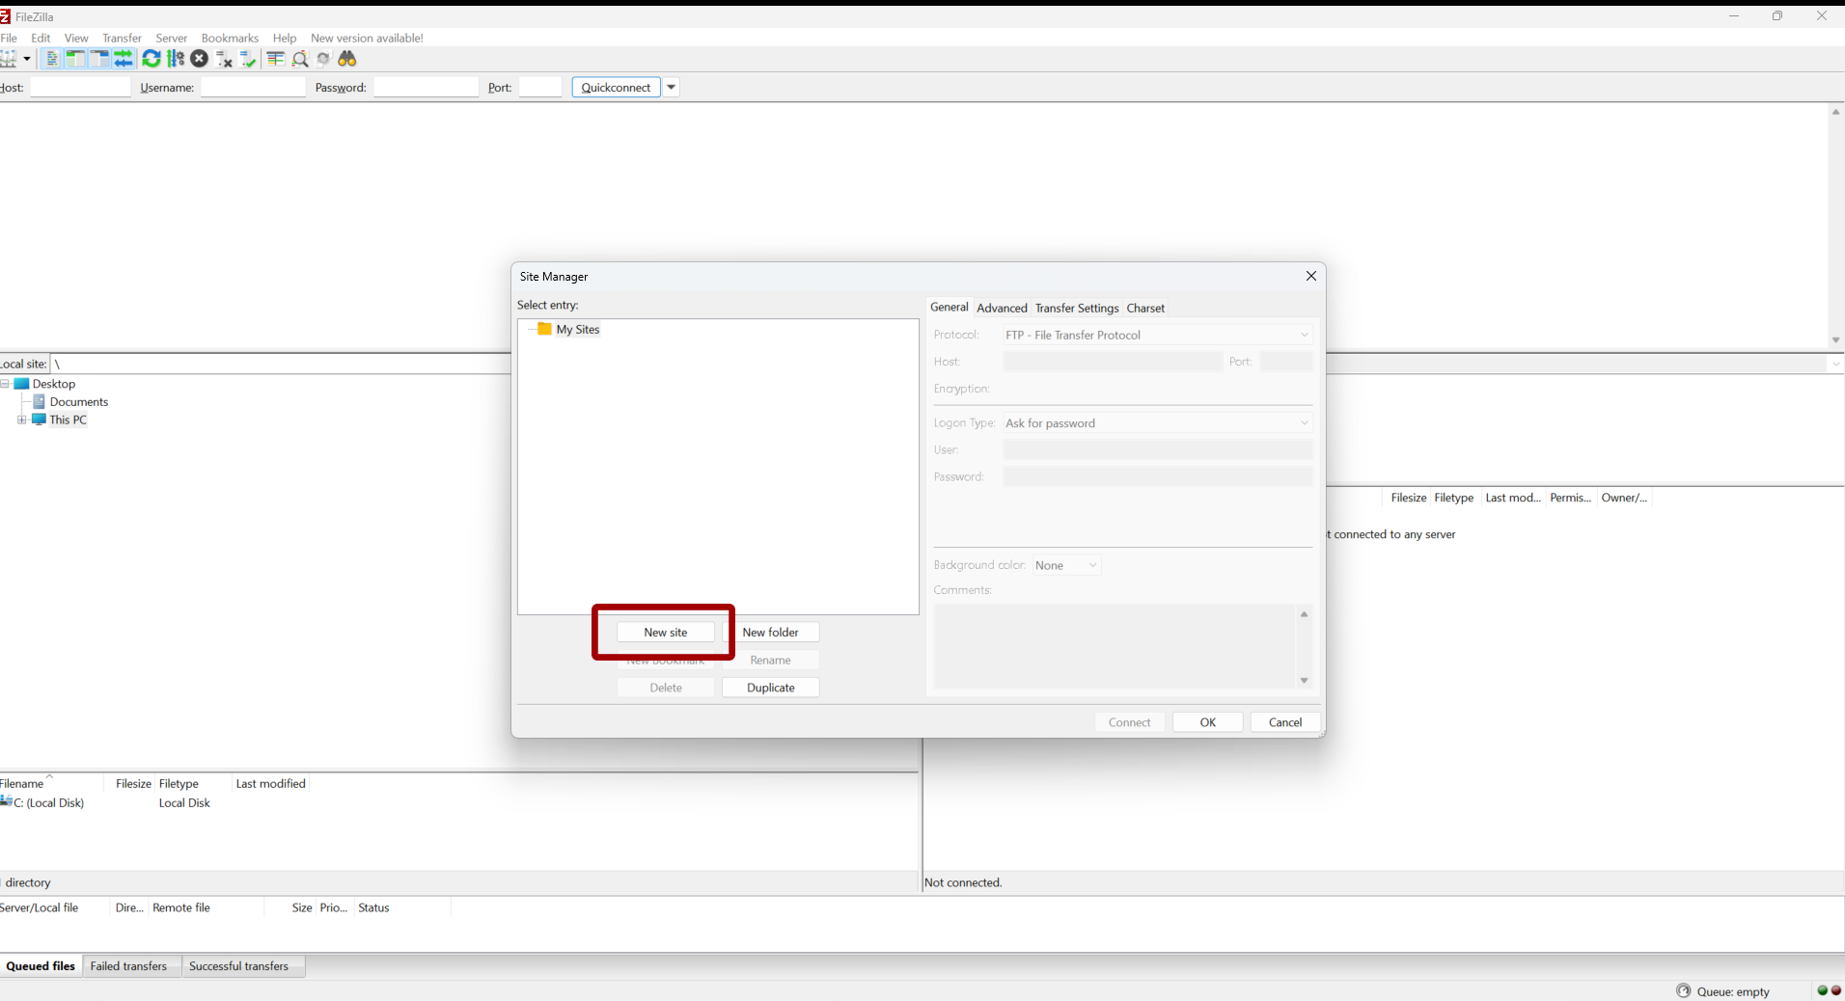Toggle the local directory tree view
The image size is (1845, 1001).
tap(75, 59)
